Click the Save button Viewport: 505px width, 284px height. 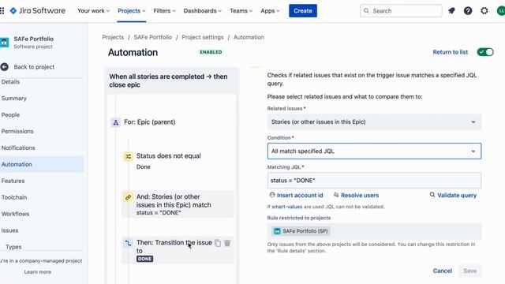[x=470, y=271]
